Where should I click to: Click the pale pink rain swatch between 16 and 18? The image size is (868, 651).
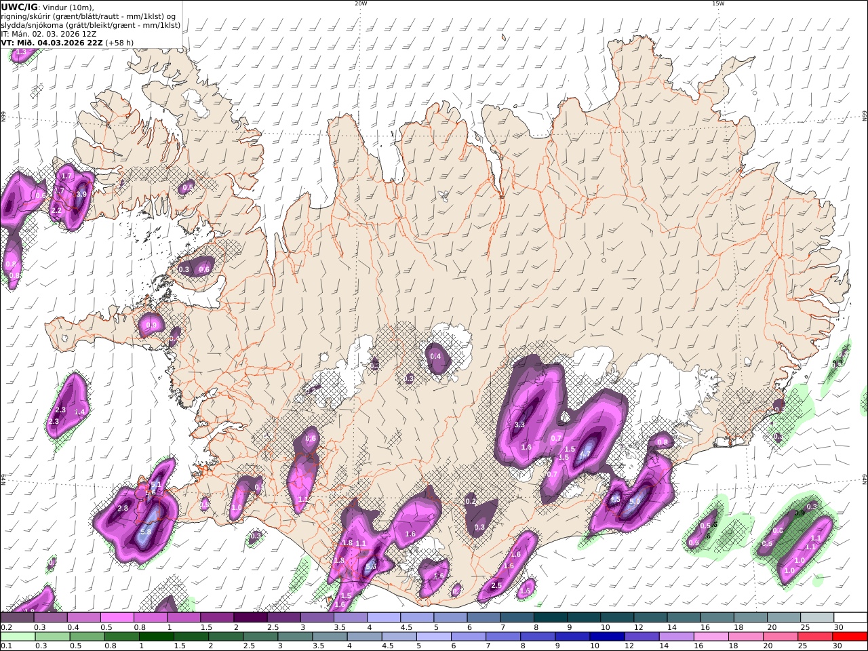(x=711, y=636)
